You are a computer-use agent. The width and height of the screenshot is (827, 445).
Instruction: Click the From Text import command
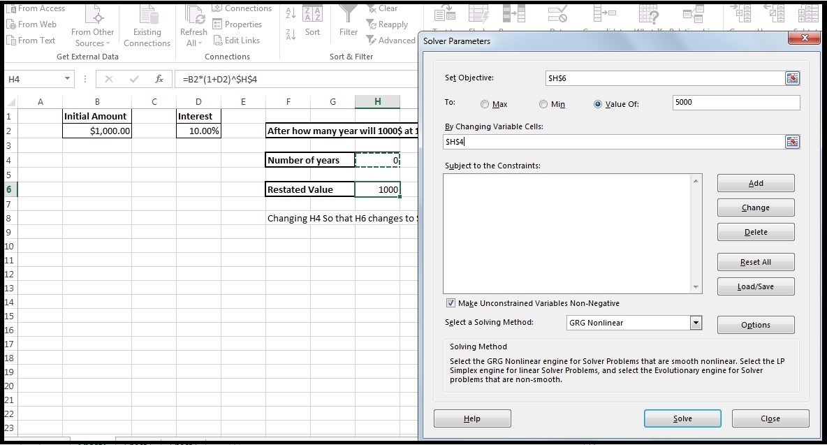click(x=31, y=40)
